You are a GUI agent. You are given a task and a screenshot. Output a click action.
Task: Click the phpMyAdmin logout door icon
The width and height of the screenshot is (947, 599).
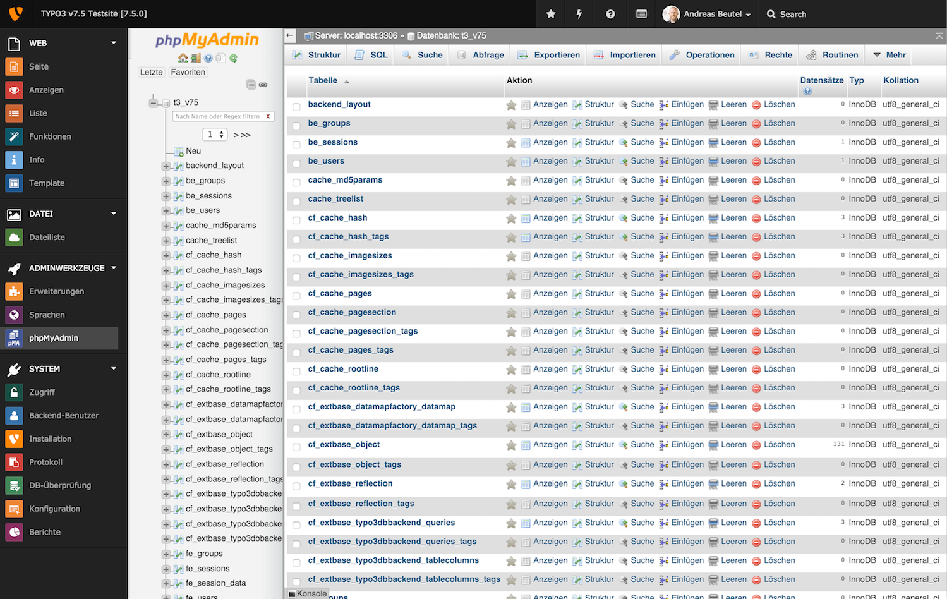coord(196,58)
